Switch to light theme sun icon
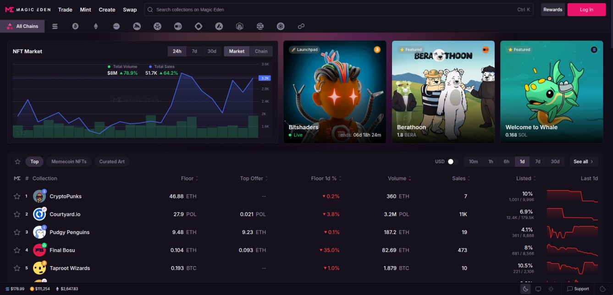The width and height of the screenshot is (613, 295). 551,289
